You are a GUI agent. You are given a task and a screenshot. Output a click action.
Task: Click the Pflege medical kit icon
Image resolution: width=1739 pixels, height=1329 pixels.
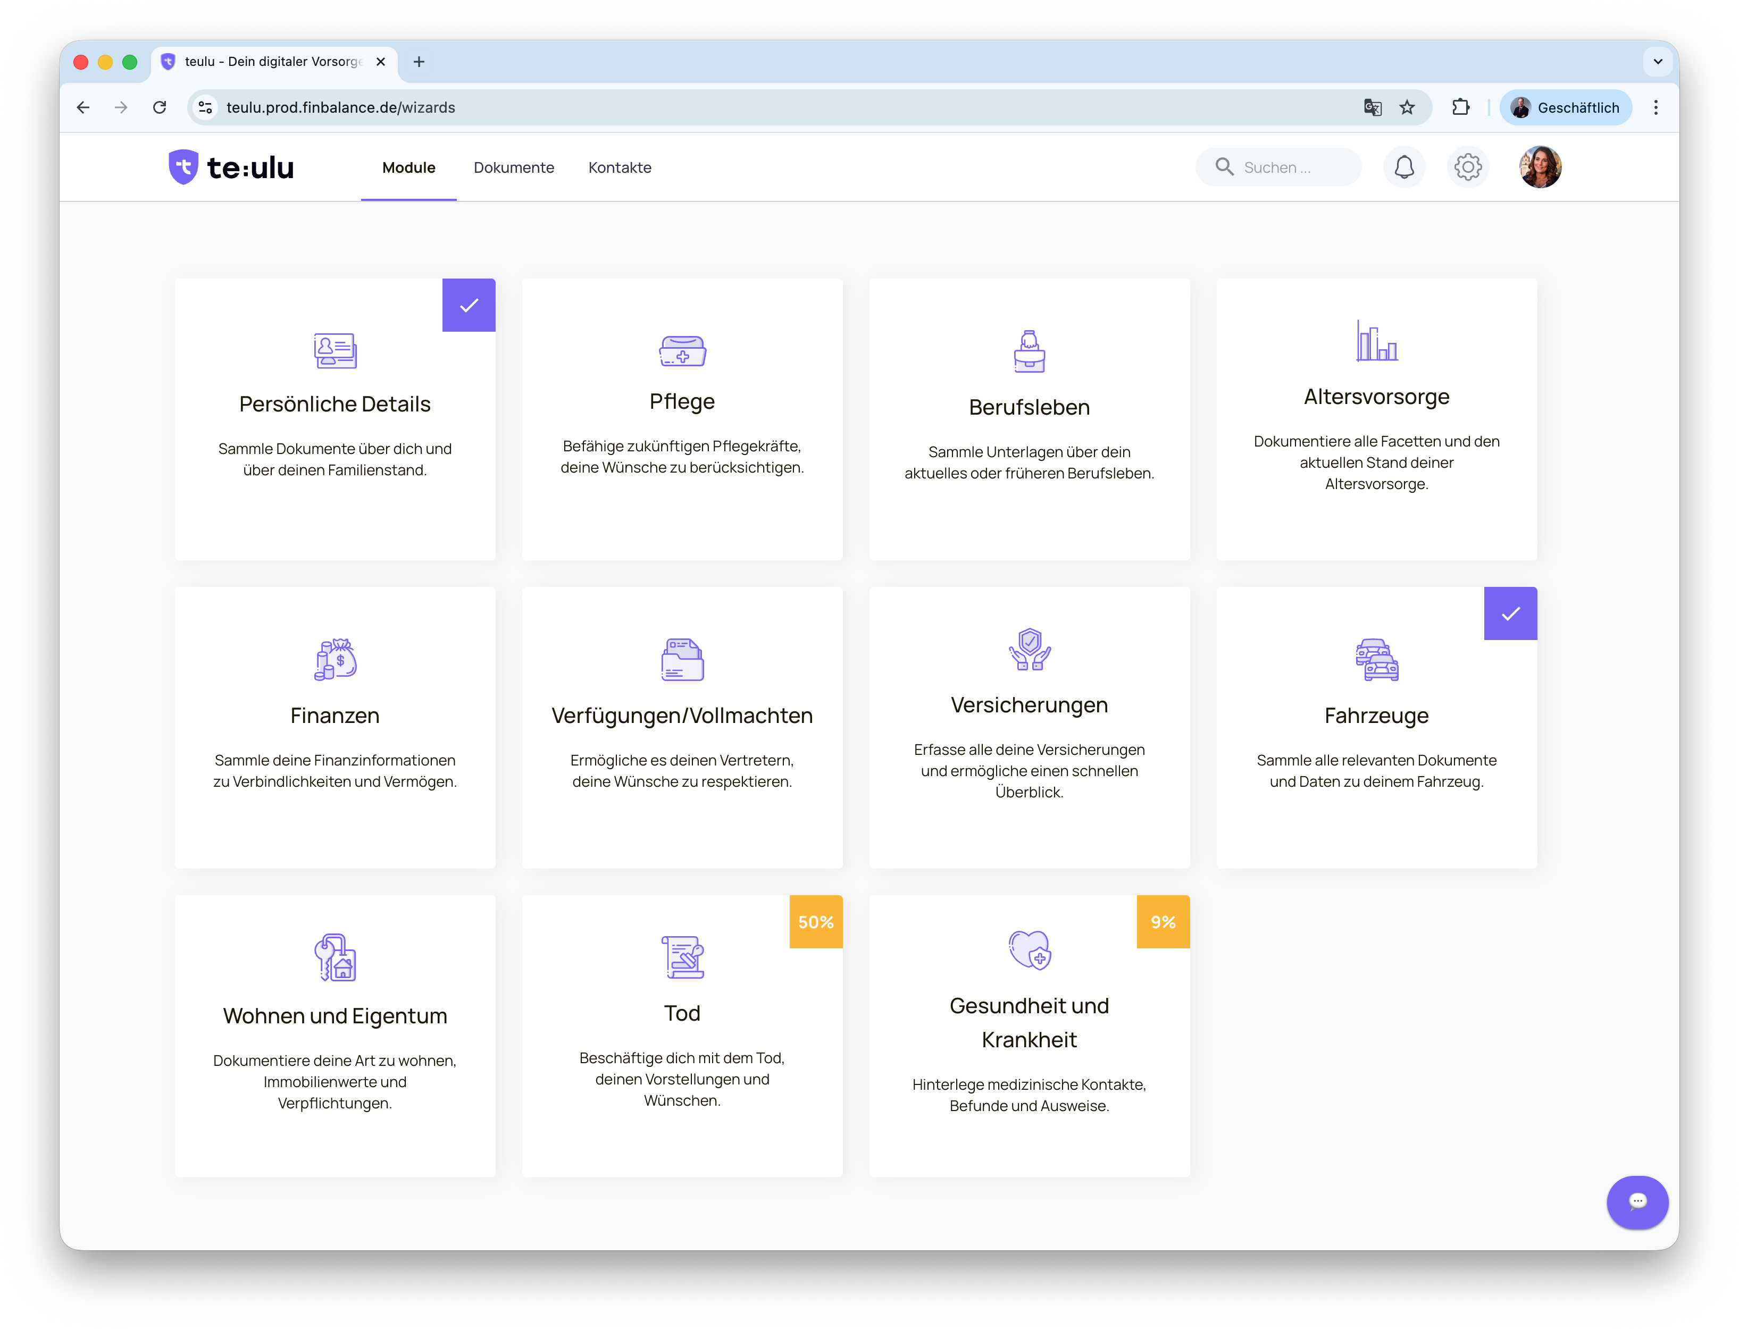(x=682, y=350)
